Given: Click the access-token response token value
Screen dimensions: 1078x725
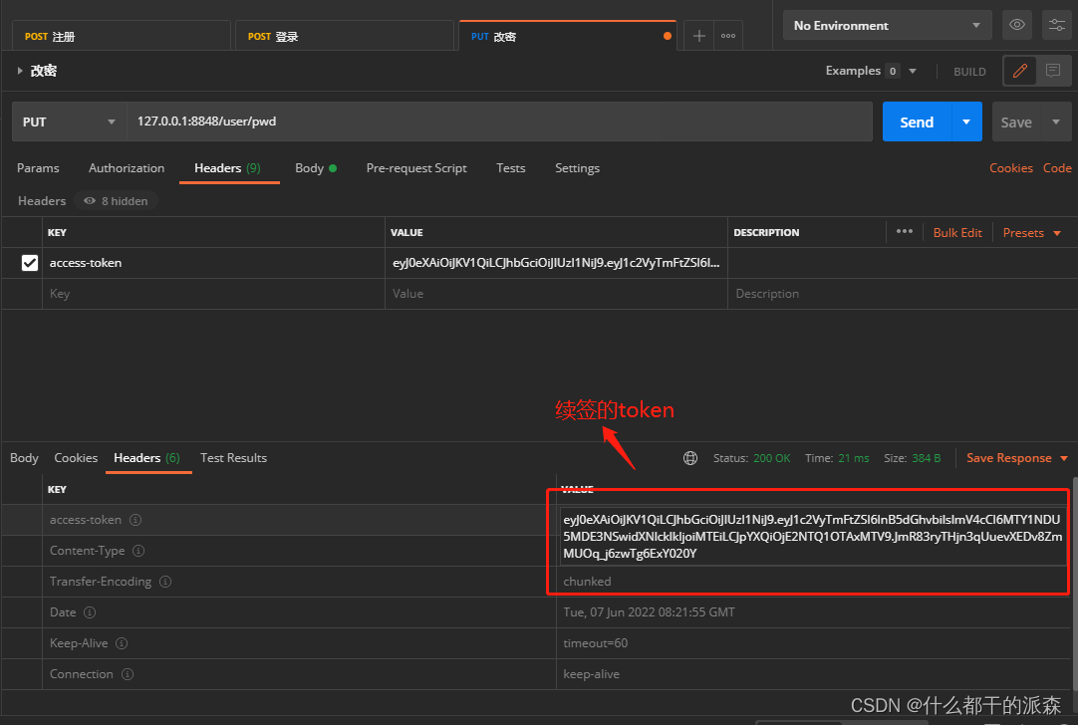Looking at the screenshot, I should pyautogui.click(x=812, y=536).
